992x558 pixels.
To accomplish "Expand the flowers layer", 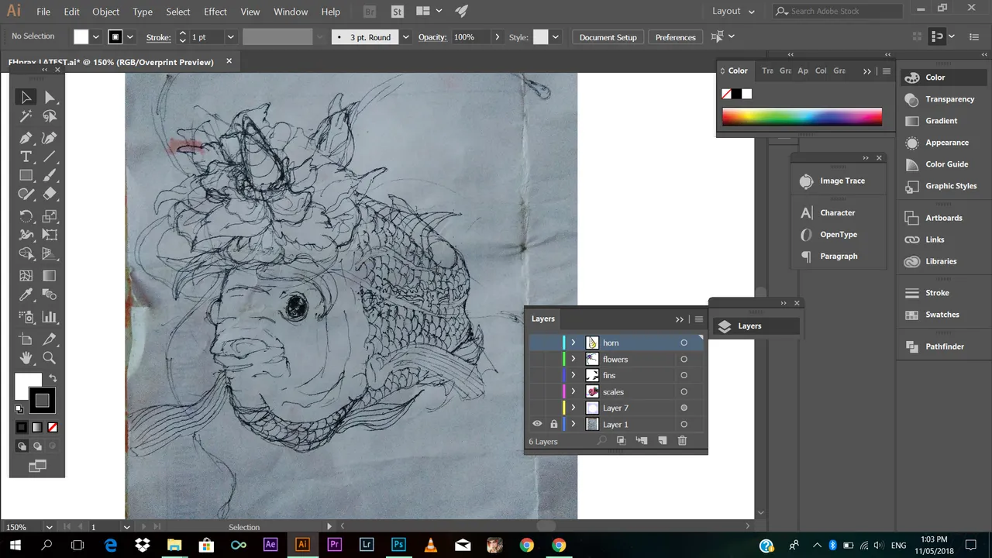I will (x=573, y=359).
